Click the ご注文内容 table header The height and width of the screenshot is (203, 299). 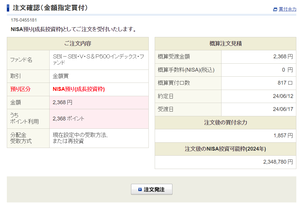77,43
